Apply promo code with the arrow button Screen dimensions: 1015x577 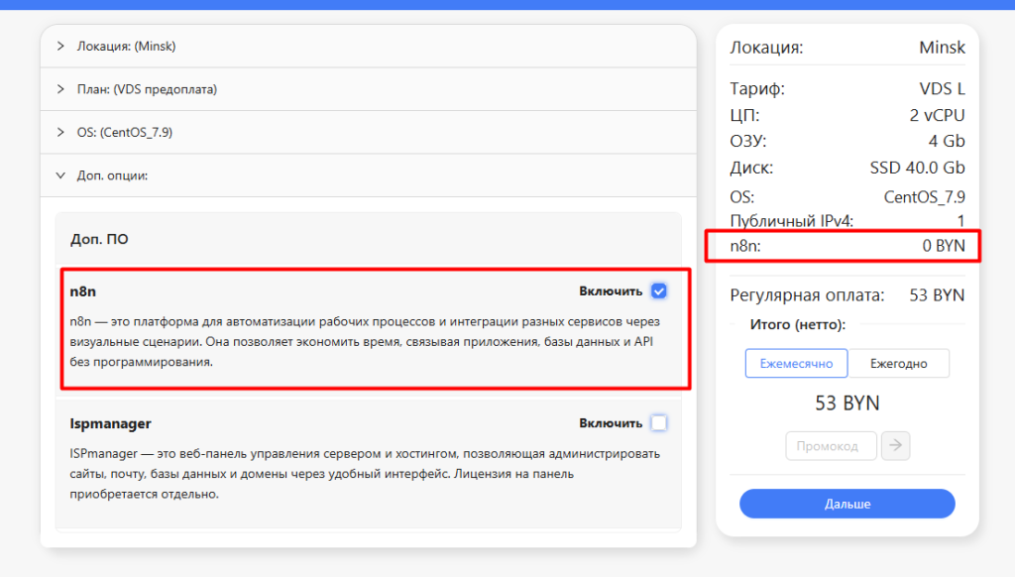pos(896,446)
